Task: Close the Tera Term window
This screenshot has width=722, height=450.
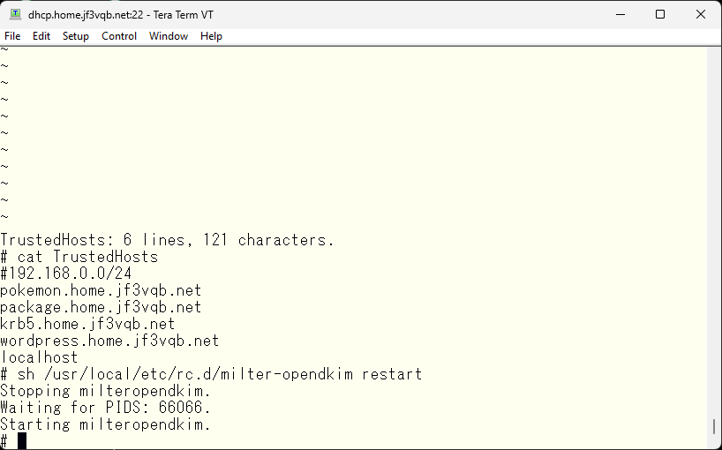Action: point(700,14)
